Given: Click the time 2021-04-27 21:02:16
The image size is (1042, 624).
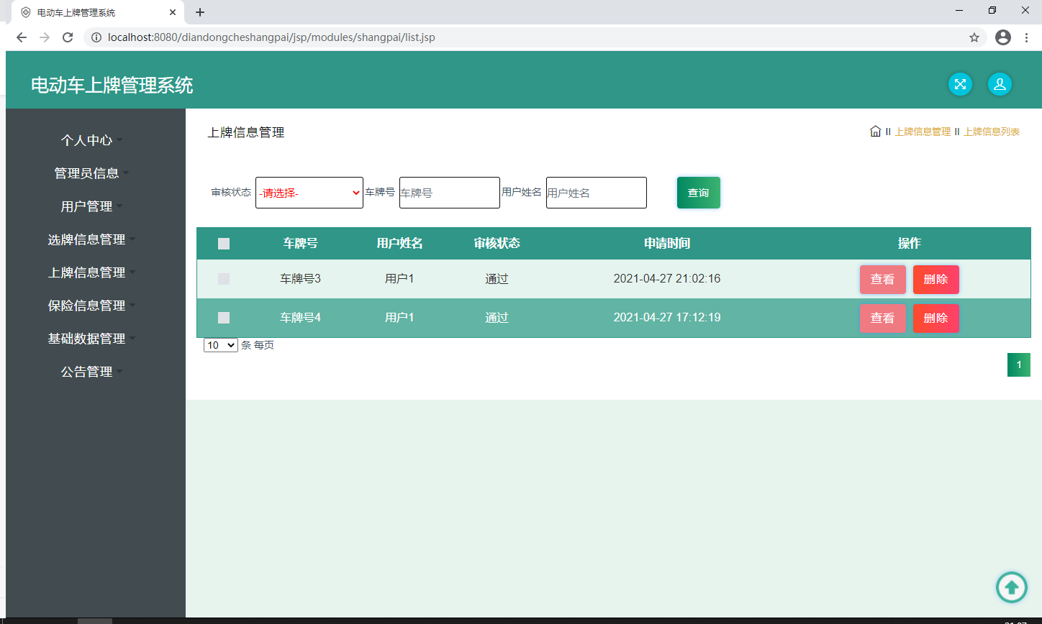Looking at the screenshot, I should pyautogui.click(x=667, y=279).
